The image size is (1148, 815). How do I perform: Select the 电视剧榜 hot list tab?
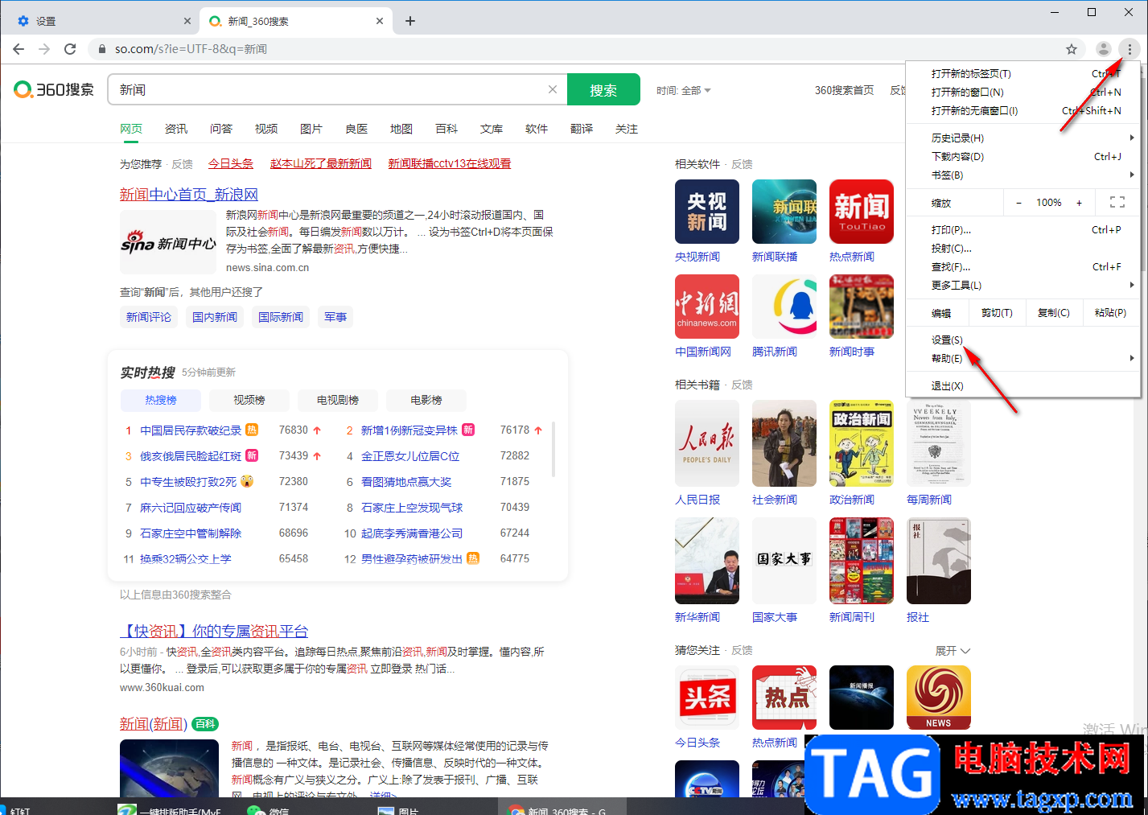click(338, 400)
